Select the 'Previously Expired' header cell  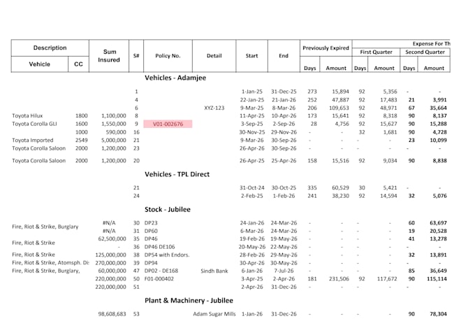pos(326,48)
